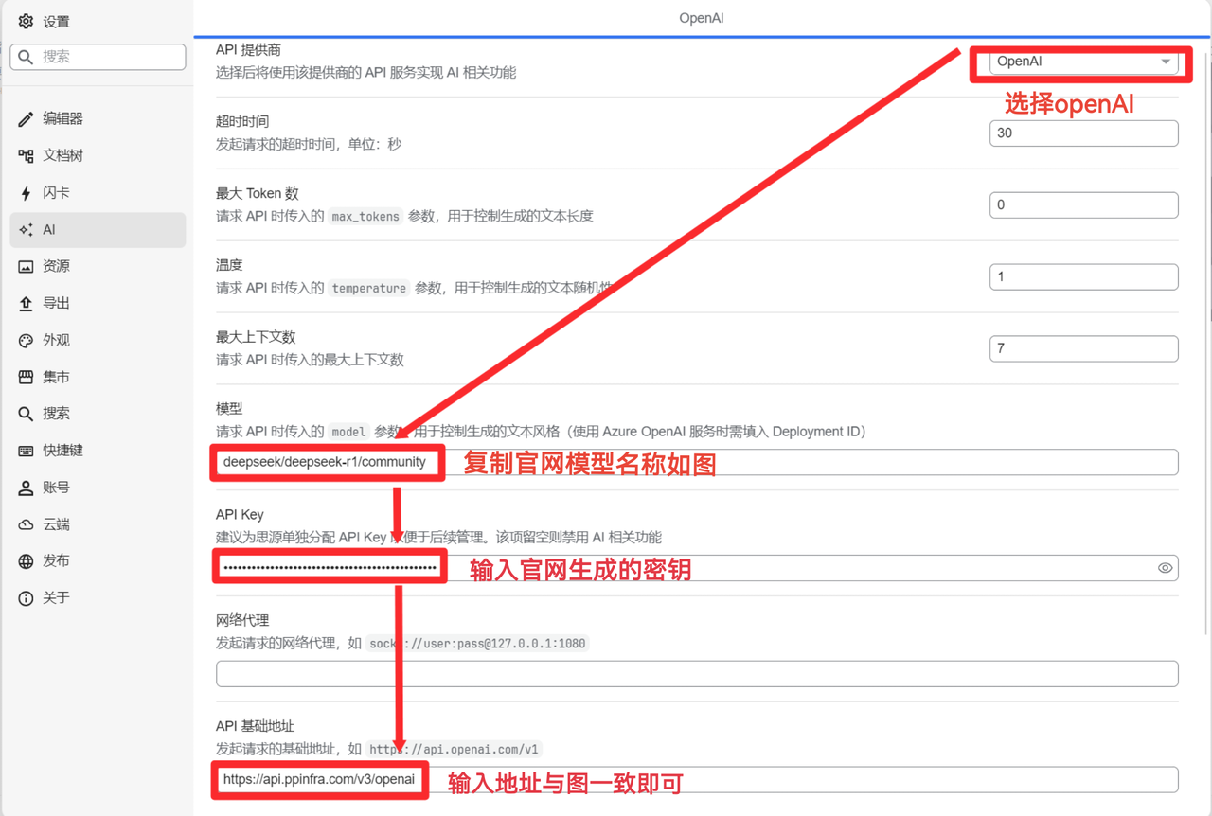Click the temperature code text

[369, 289]
